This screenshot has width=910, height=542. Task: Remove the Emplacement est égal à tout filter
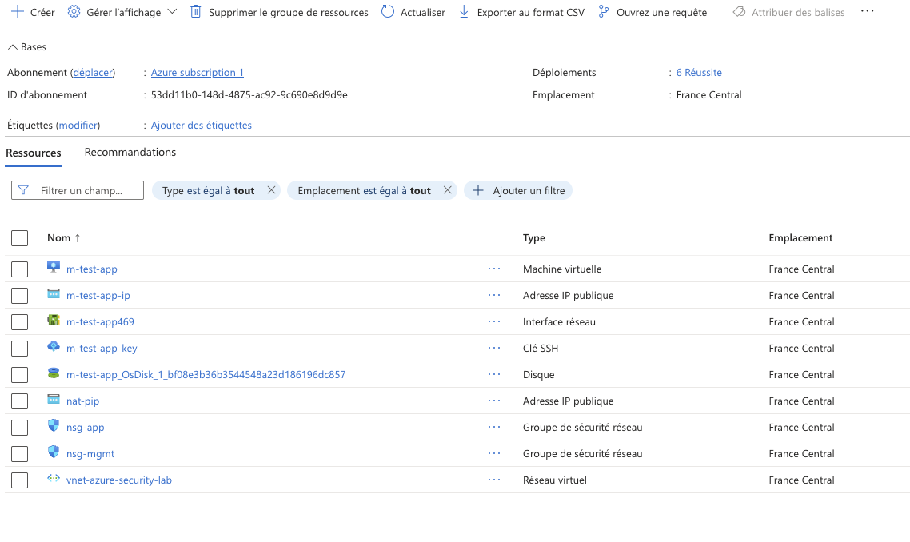point(448,189)
